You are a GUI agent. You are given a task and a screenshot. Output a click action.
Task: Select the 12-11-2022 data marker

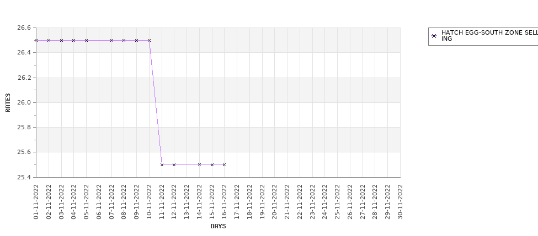pyautogui.click(x=174, y=165)
